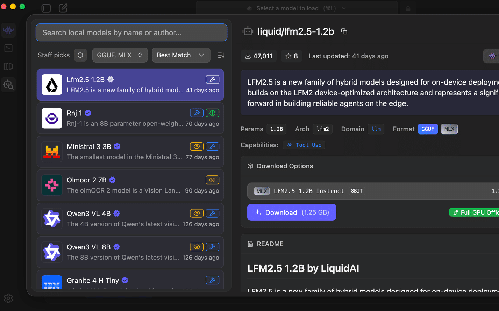The height and width of the screenshot is (311, 499).
Task: Click tool-use badge on Lfm2.5 1.2B row
Action: point(213,79)
